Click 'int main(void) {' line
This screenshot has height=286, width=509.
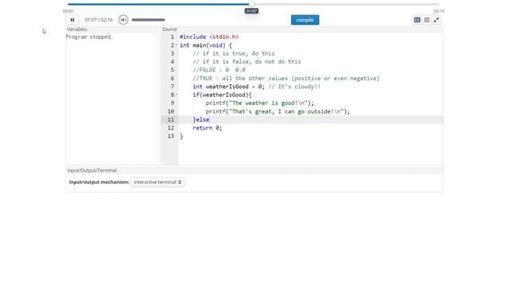[206, 45]
